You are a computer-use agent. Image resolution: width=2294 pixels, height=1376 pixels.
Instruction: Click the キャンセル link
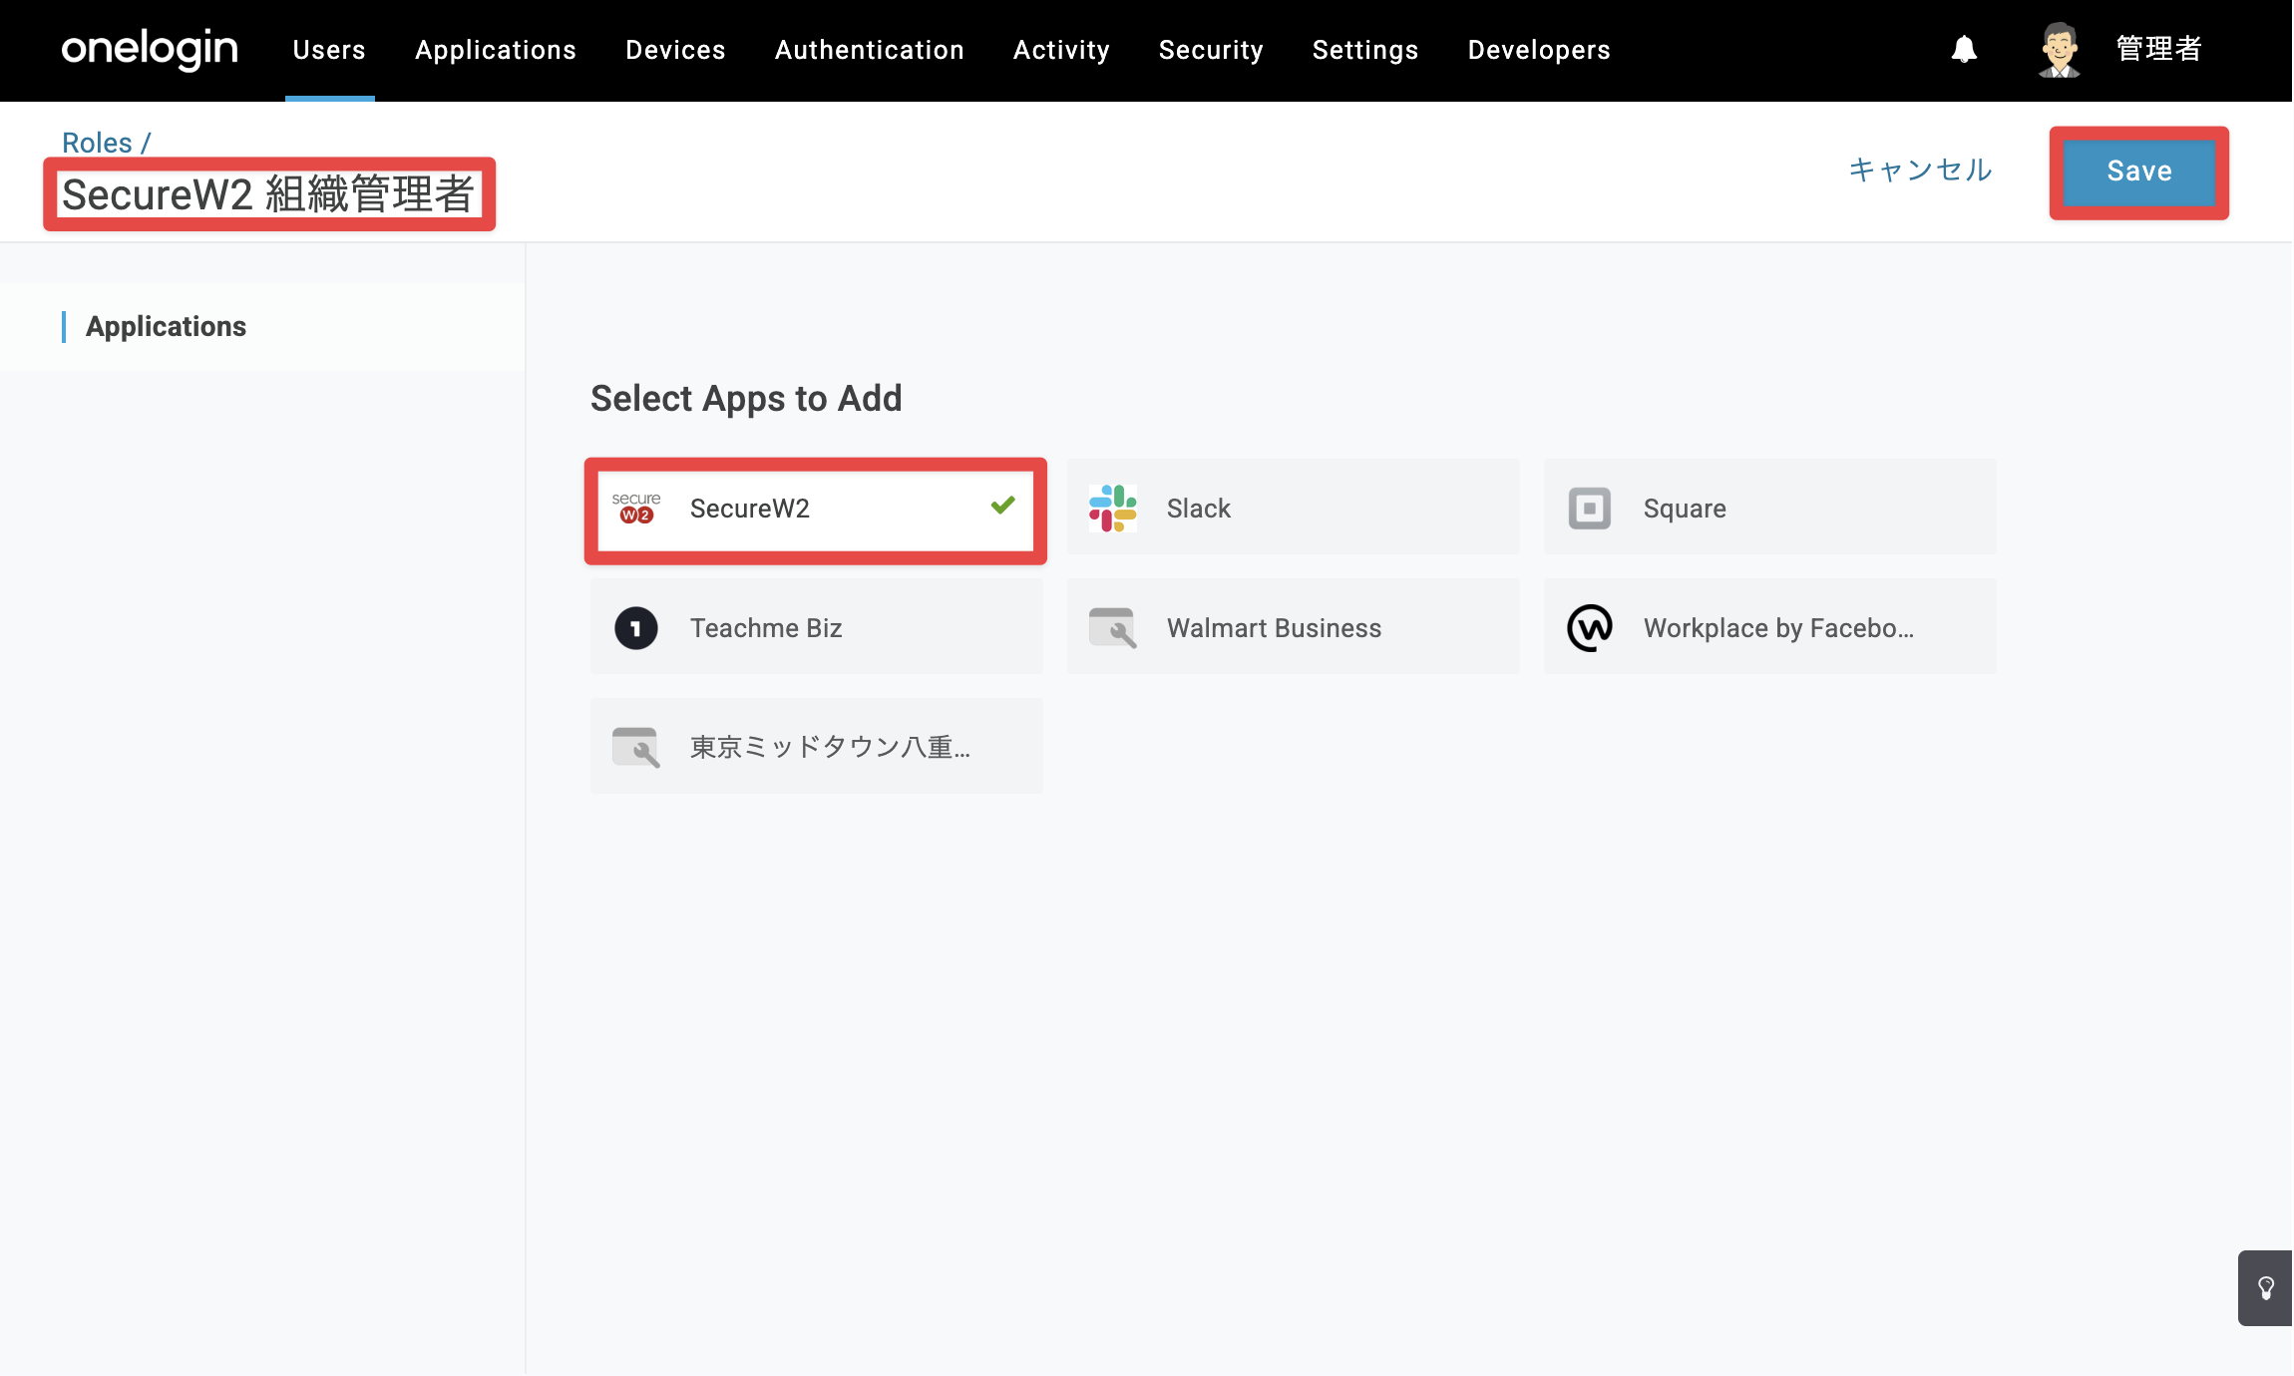pyautogui.click(x=1921, y=171)
